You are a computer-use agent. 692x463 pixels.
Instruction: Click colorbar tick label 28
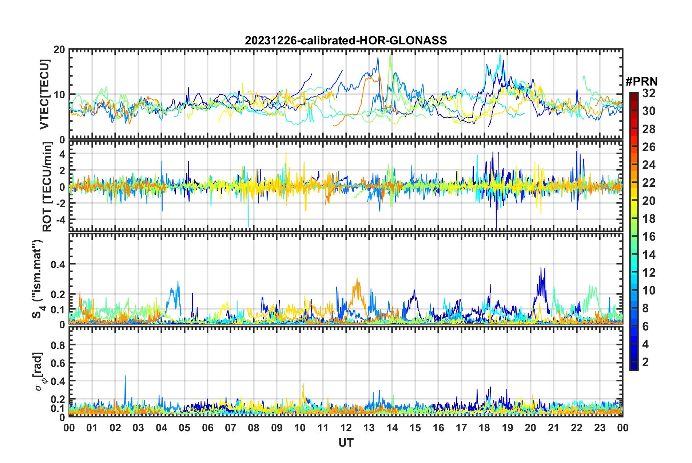click(x=649, y=129)
